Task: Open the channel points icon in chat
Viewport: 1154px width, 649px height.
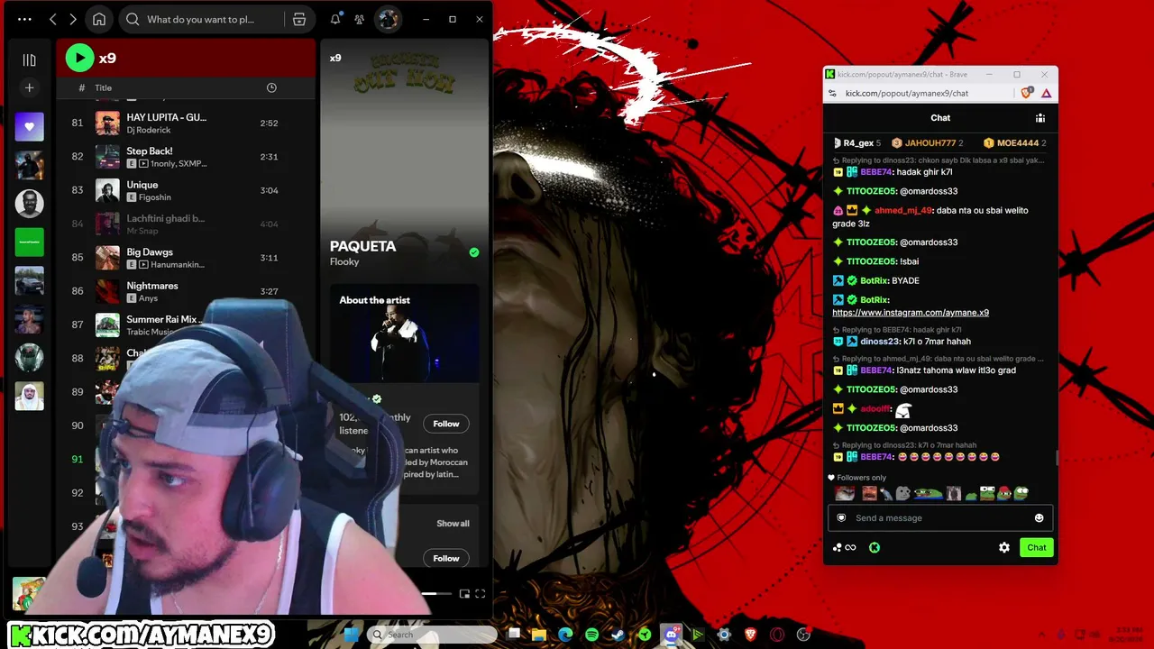Action: [845, 547]
